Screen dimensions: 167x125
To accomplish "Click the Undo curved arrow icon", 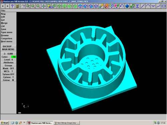I will [122, 6].
